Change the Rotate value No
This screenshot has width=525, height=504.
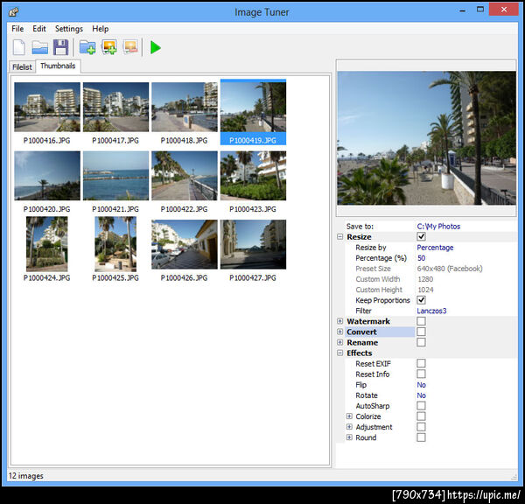pos(421,395)
